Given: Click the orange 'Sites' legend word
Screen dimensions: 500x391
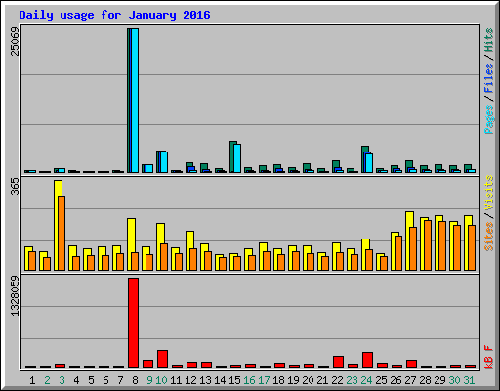Looking at the screenshot, I should [488, 237].
